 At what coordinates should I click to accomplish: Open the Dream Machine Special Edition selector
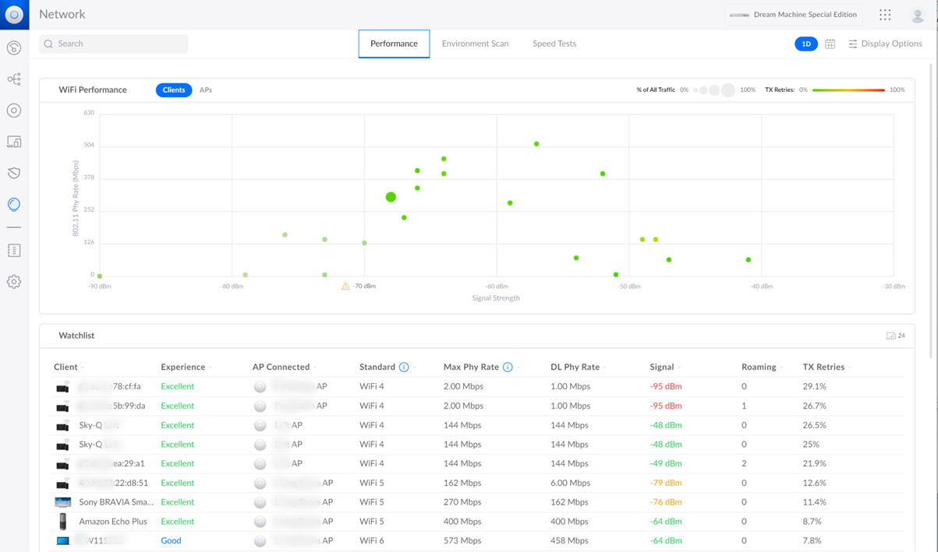point(794,15)
